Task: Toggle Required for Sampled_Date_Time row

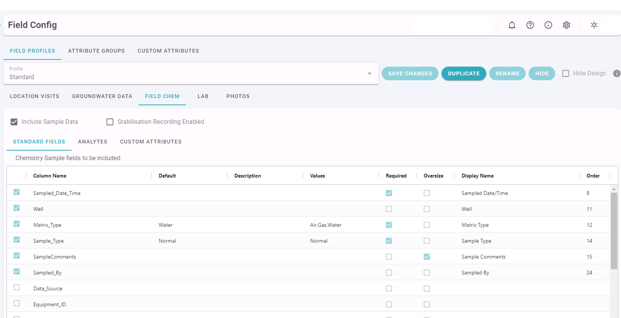Action: click(x=389, y=193)
